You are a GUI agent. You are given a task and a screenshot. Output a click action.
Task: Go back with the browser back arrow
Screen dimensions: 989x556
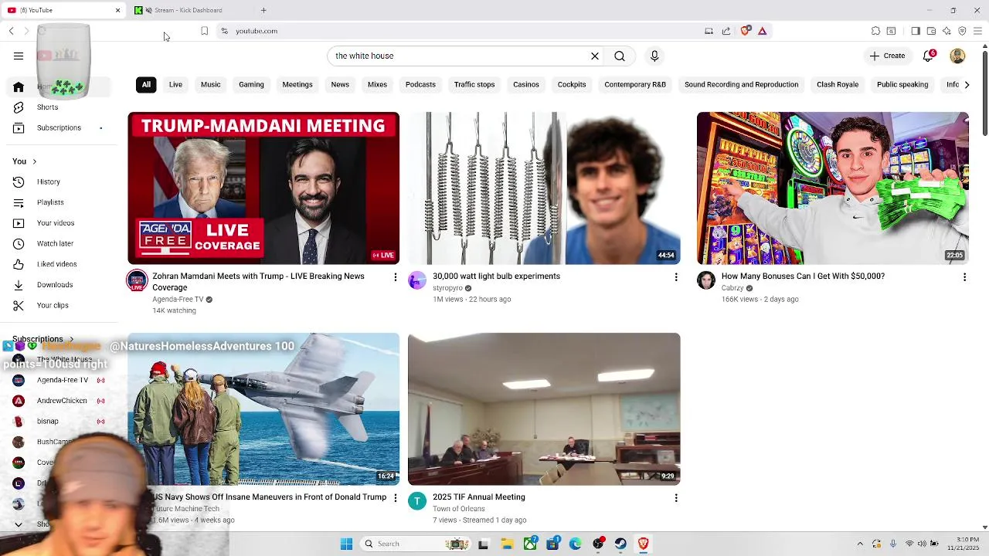pos(12,31)
